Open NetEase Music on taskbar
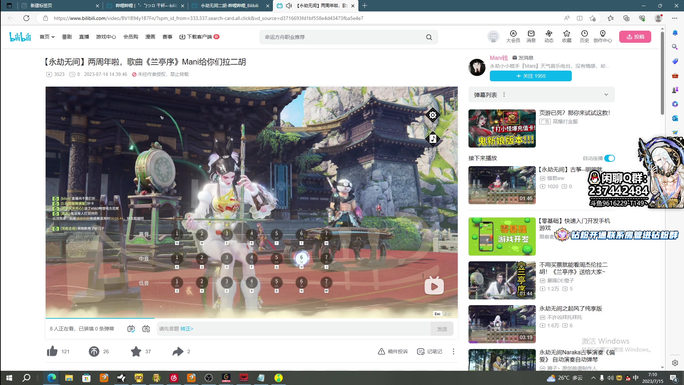The height and width of the screenshot is (385, 684). 174,378
